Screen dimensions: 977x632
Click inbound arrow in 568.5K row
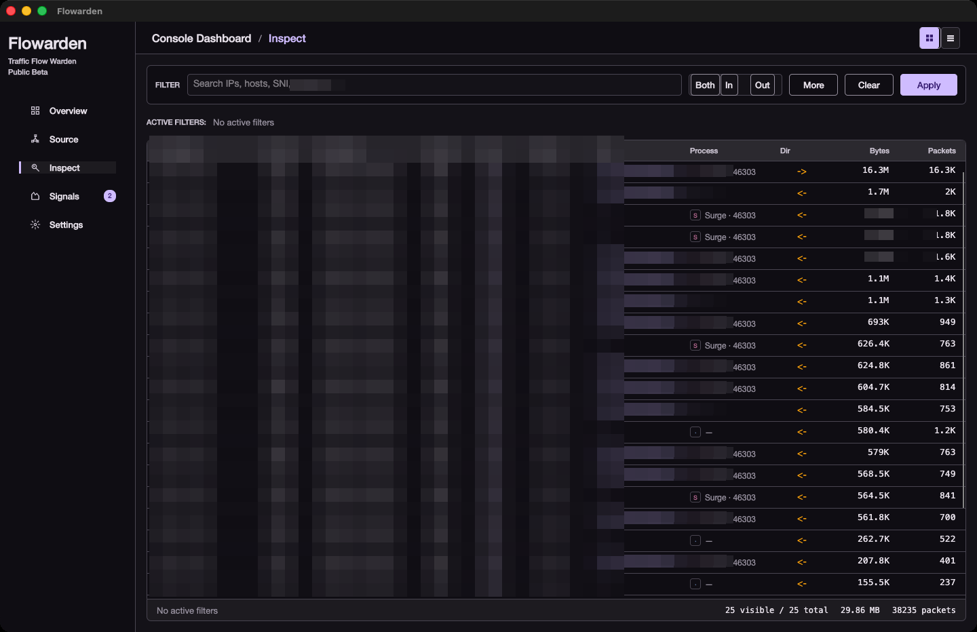pyautogui.click(x=802, y=475)
